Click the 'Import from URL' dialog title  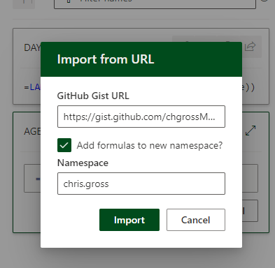(106, 59)
